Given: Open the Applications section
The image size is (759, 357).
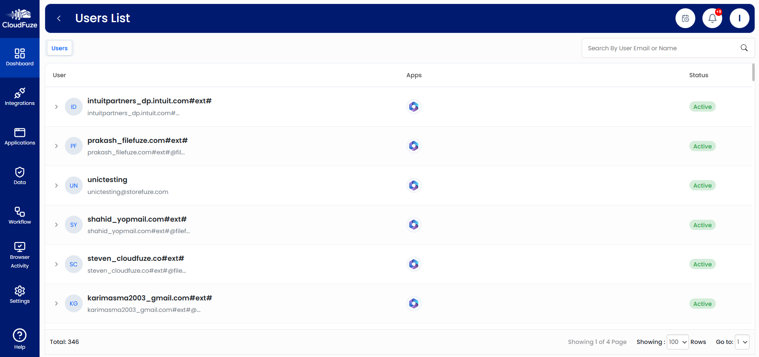Looking at the screenshot, I should click(19, 136).
